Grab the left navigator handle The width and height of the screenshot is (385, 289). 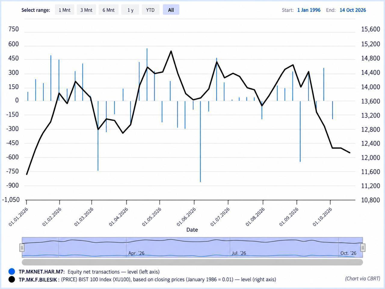pyautogui.click(x=22, y=247)
